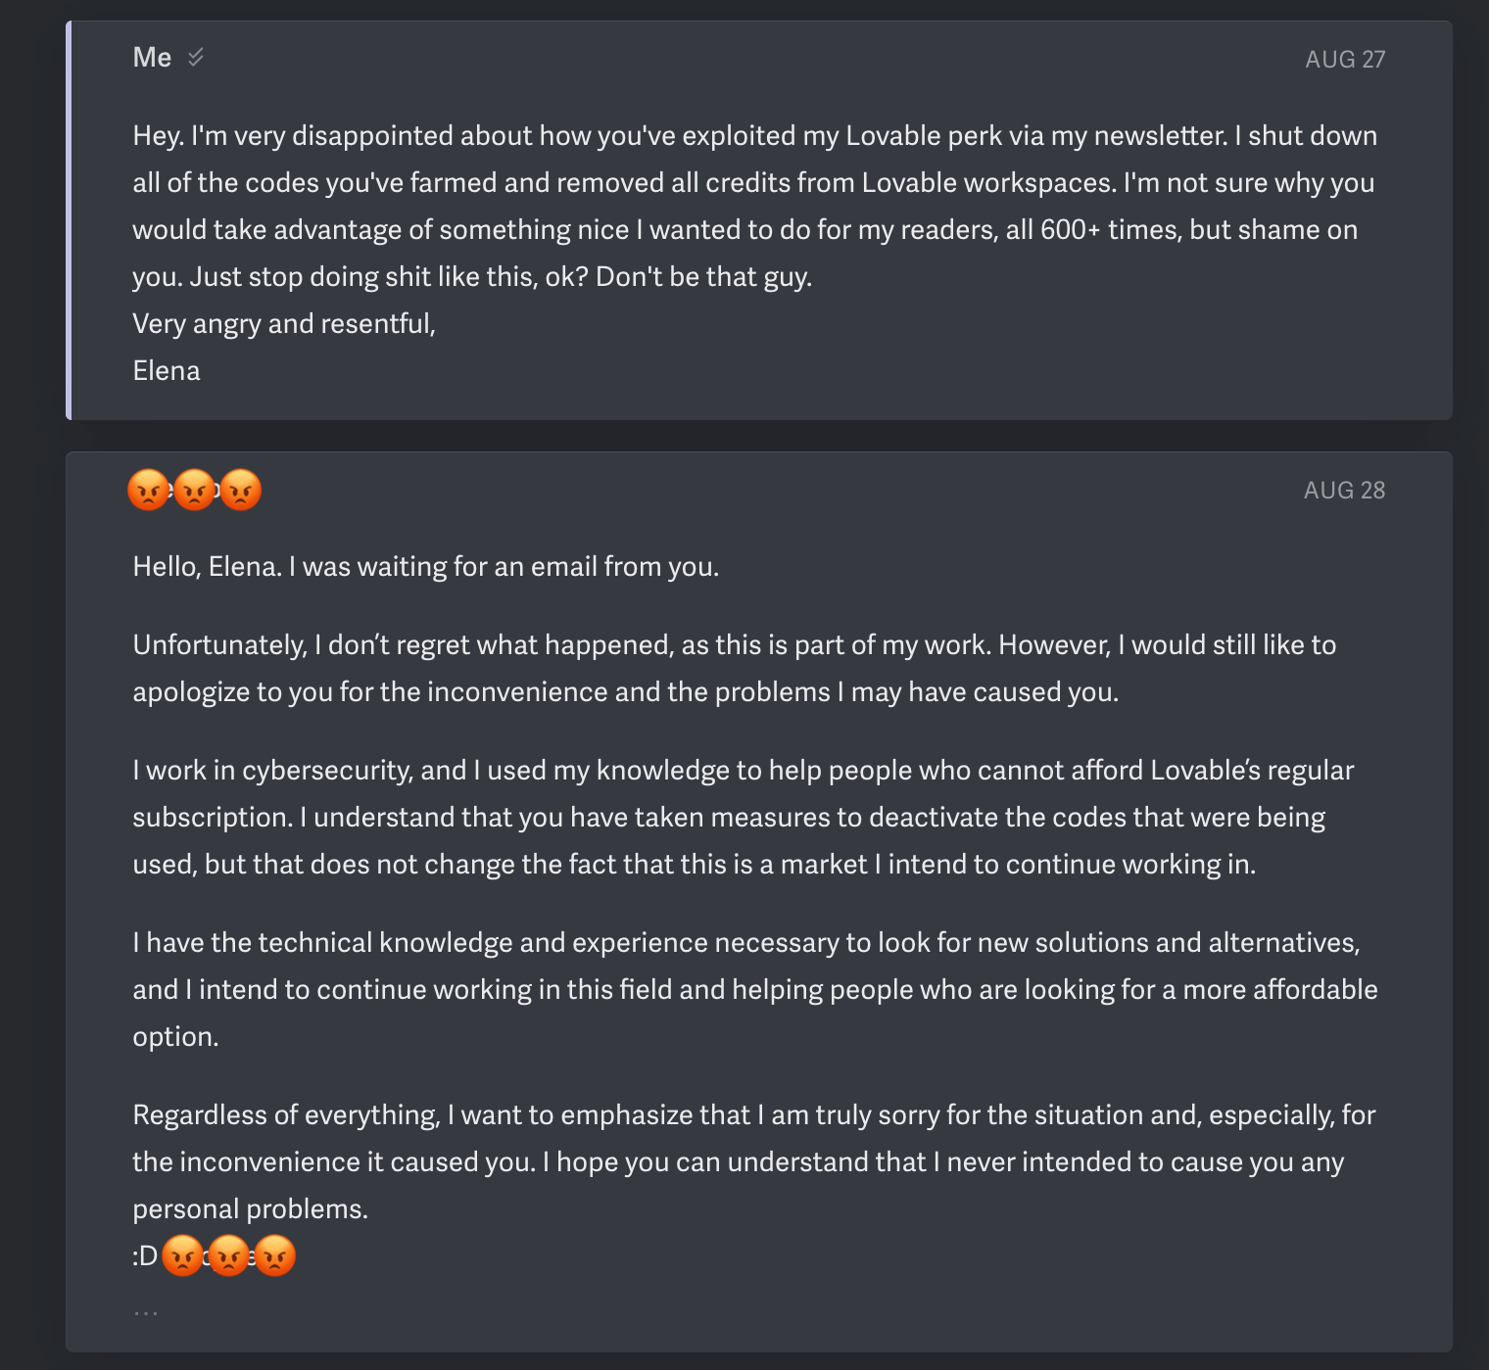Click the paragraph starting "Regardless of everything"
The height and width of the screenshot is (1370, 1489).
(x=754, y=1162)
